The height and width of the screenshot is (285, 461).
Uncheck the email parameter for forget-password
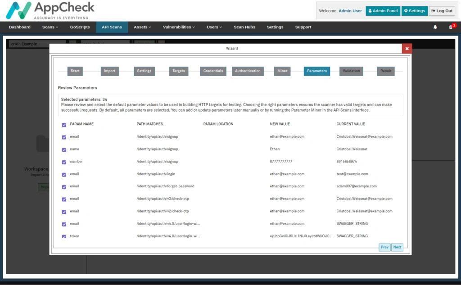pos(64,186)
